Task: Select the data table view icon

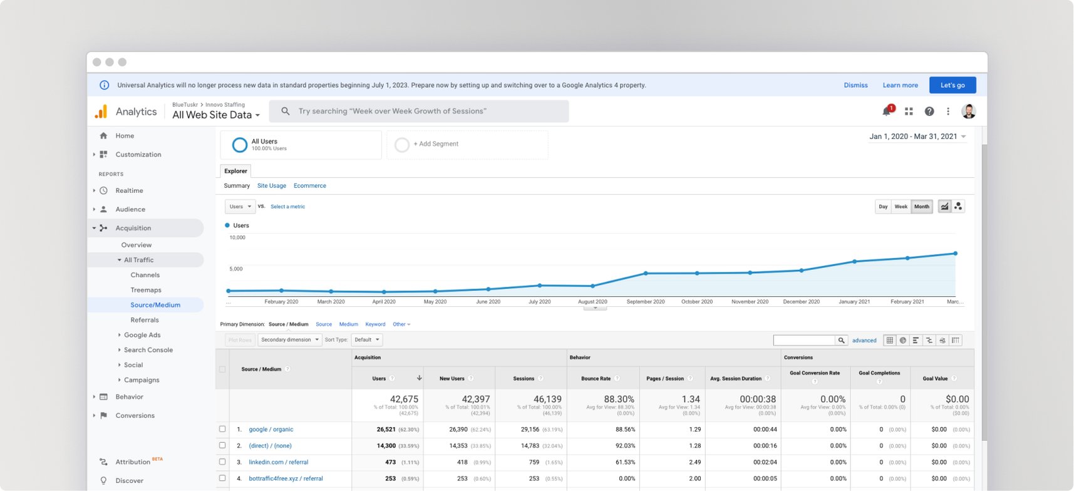Action: pyautogui.click(x=889, y=340)
